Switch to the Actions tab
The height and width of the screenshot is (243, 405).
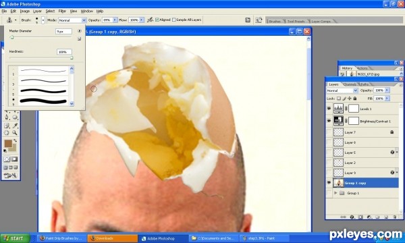362,68
